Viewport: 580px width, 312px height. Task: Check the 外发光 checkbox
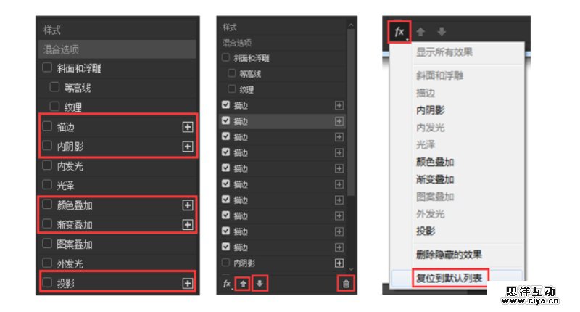pyautogui.click(x=47, y=264)
